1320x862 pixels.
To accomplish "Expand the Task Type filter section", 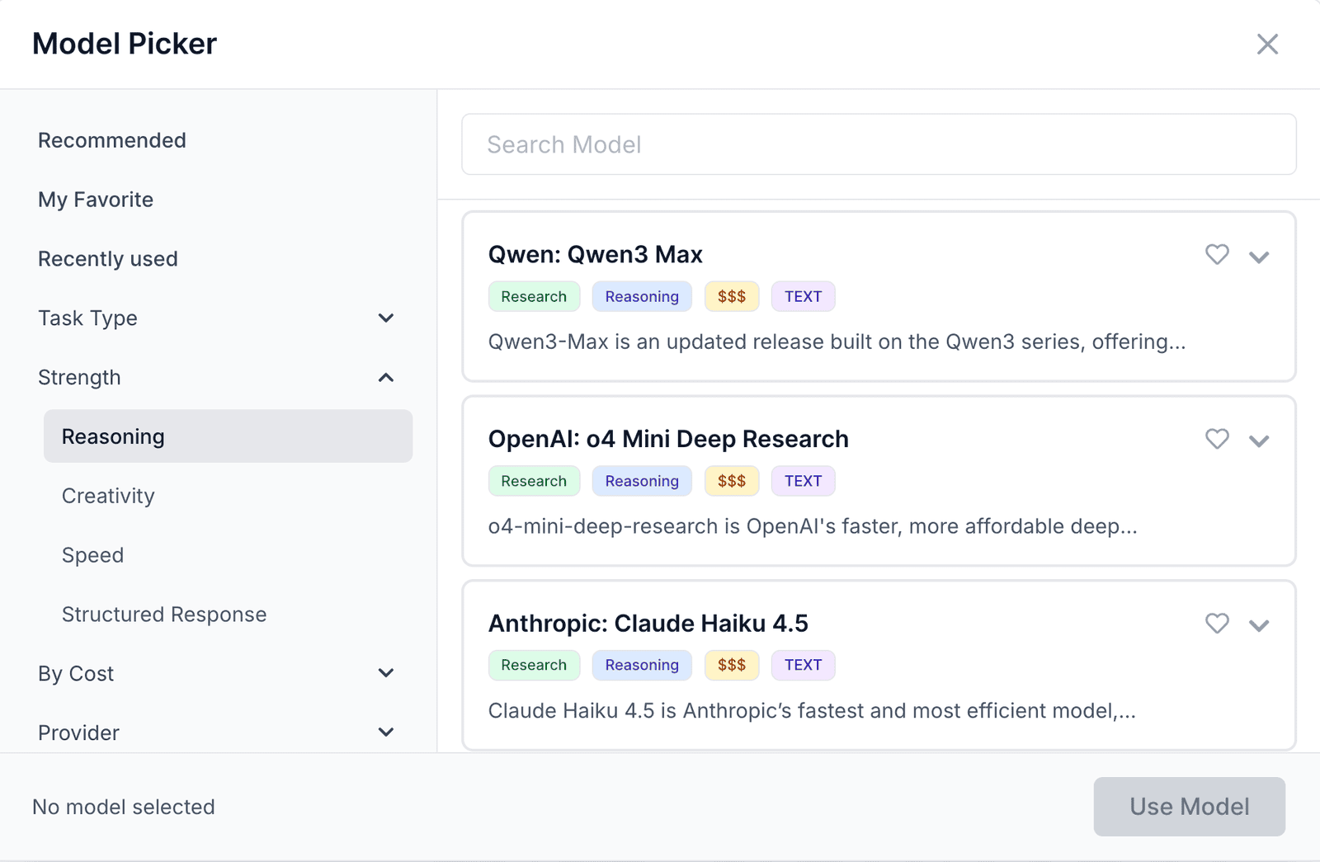I will click(x=385, y=318).
